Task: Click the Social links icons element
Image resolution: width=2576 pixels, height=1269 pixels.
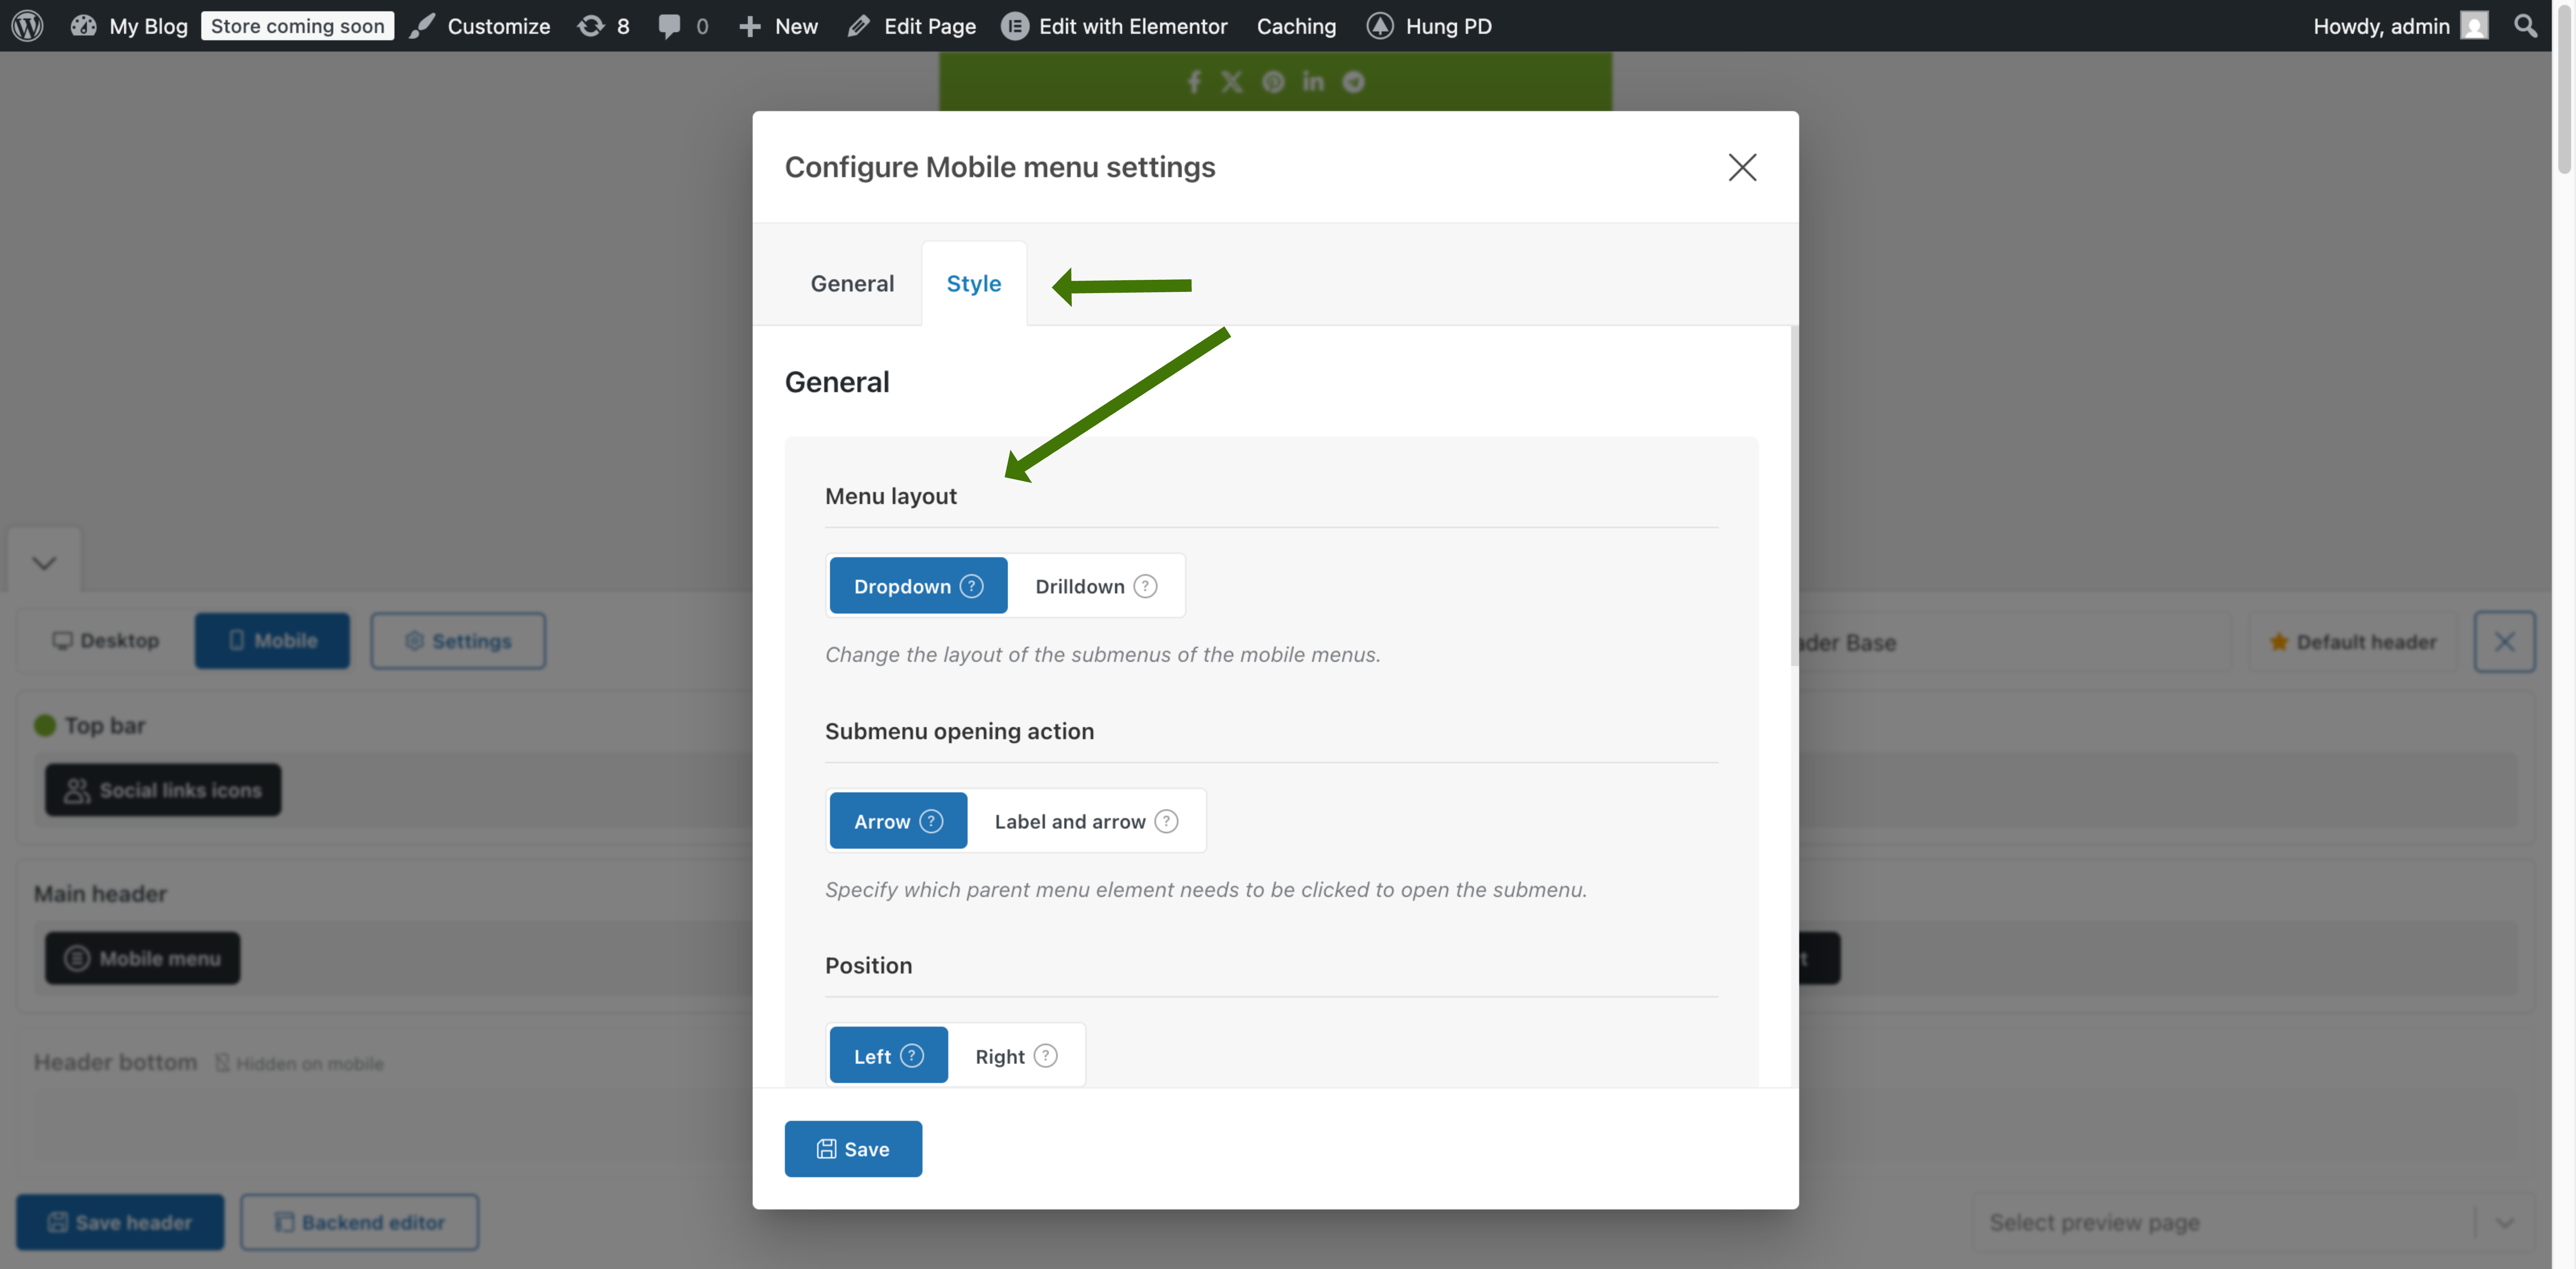Action: pos(163,790)
